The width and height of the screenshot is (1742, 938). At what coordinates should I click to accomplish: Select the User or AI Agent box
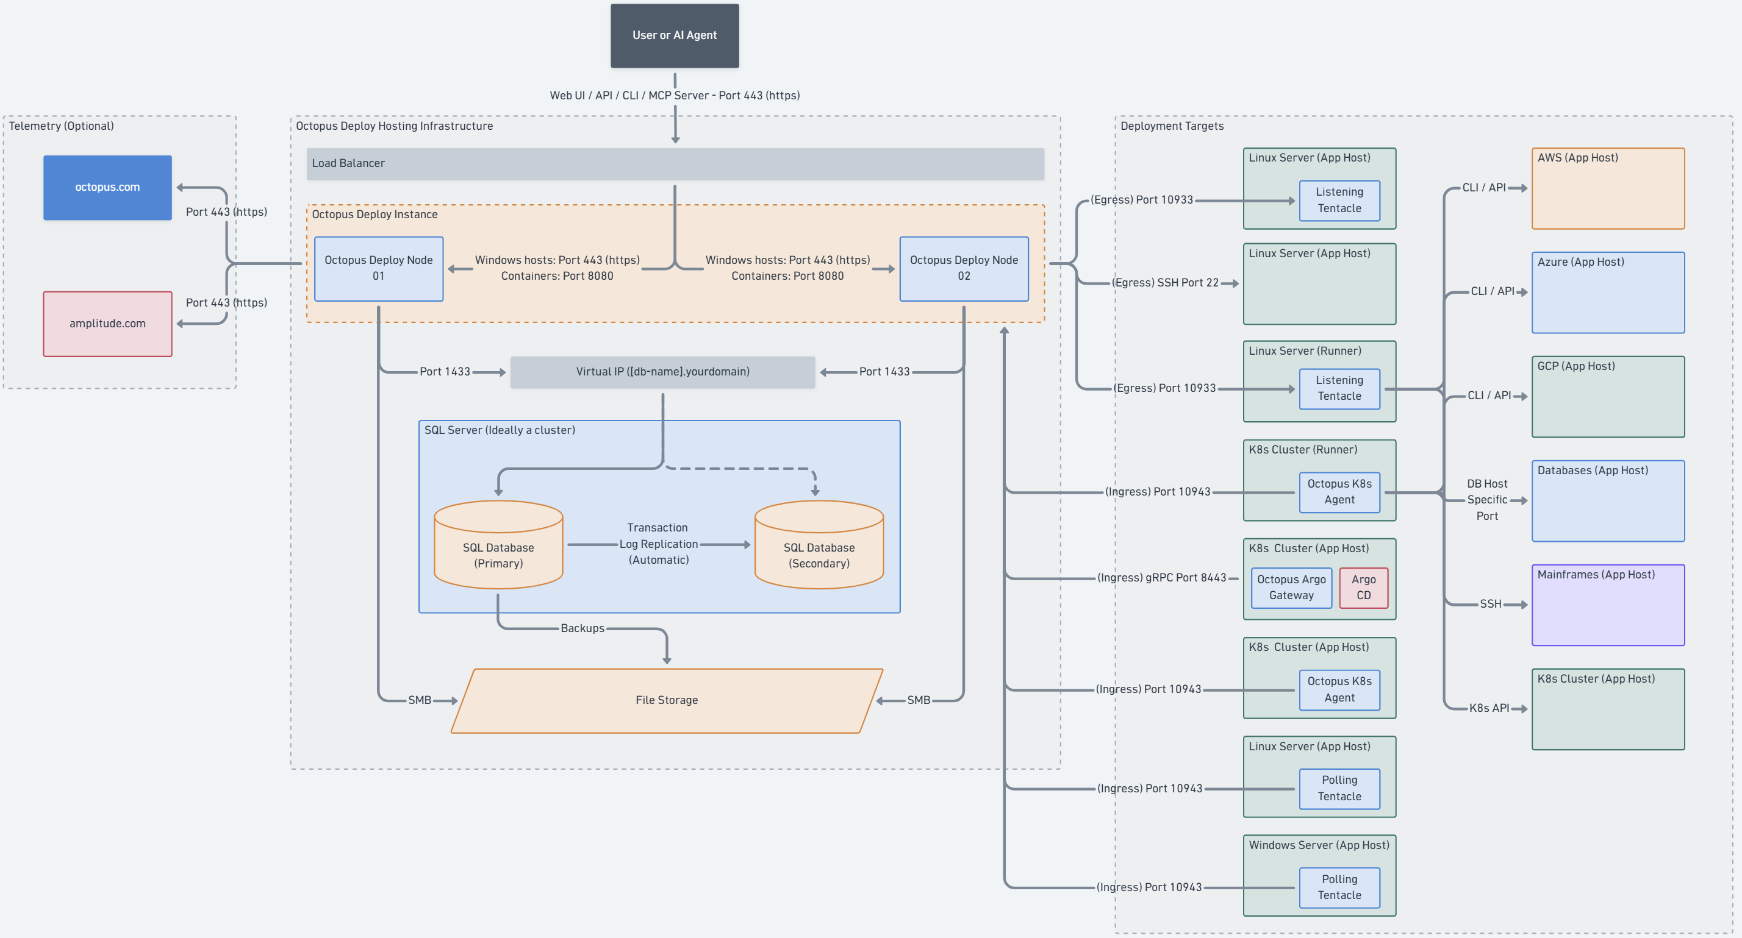674,36
